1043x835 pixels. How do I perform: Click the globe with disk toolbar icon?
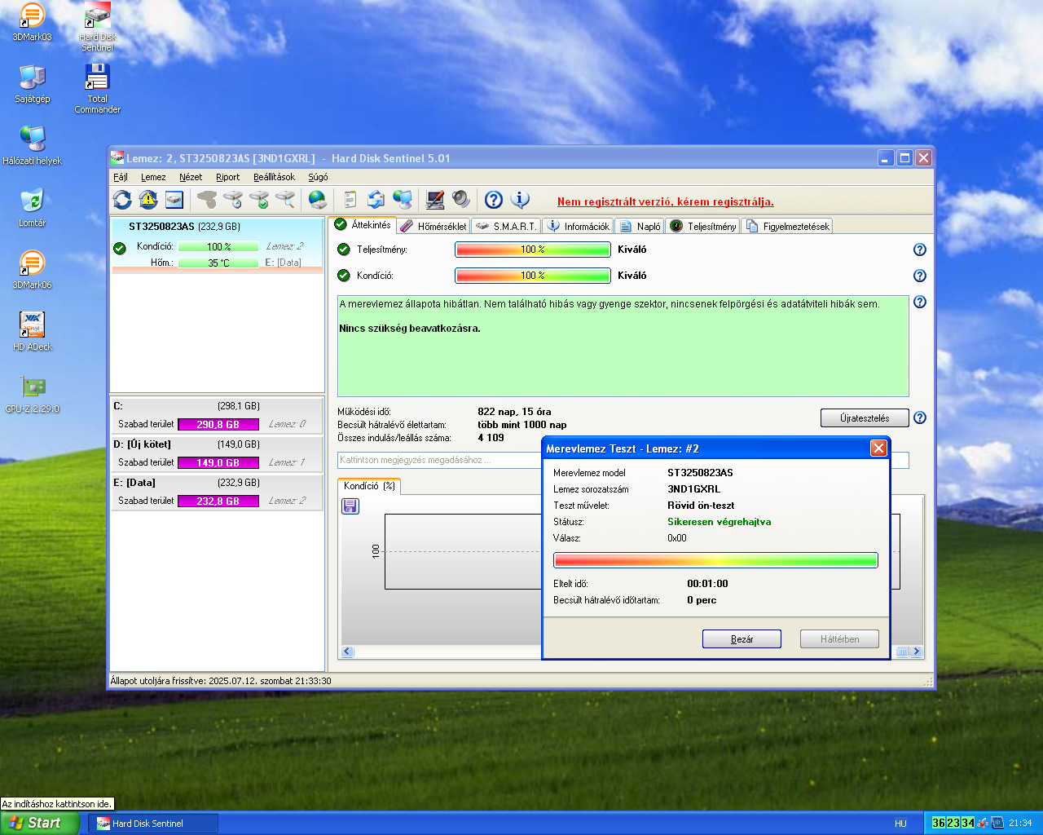tap(318, 199)
